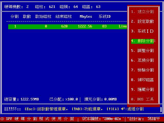Run 7. 檢驗分割 from the menu
Screen dimensions: 164x123
[x=142, y=70]
